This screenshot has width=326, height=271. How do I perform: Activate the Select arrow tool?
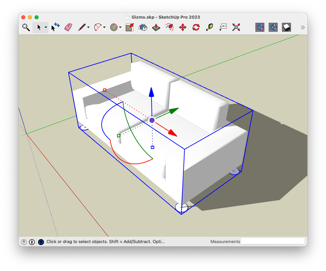click(39, 27)
